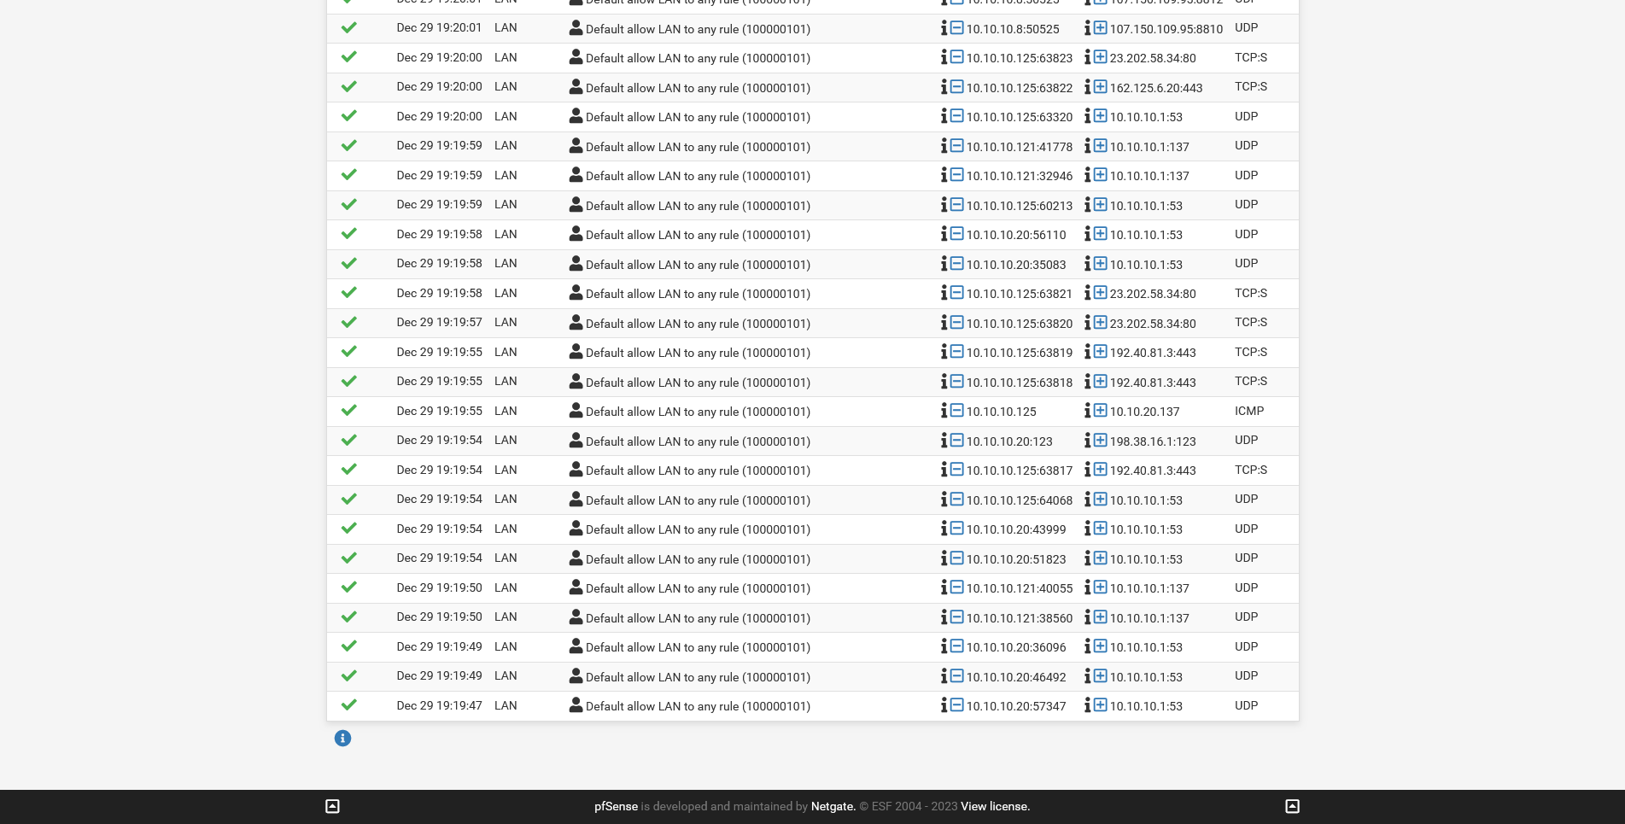
Task: Click source address 10.10.10.121:38560
Action: click(1020, 618)
